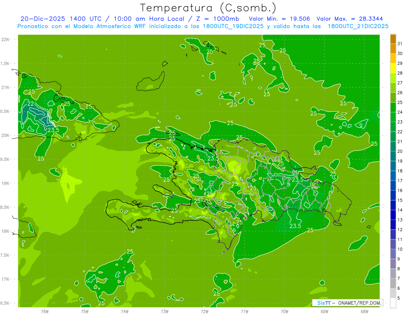Click the '19N' latitude axis label
409x316 pixels.
coord(5,183)
